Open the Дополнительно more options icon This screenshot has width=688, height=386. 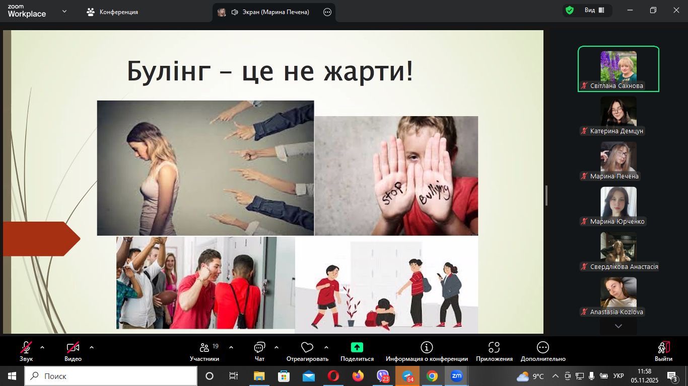543,348
